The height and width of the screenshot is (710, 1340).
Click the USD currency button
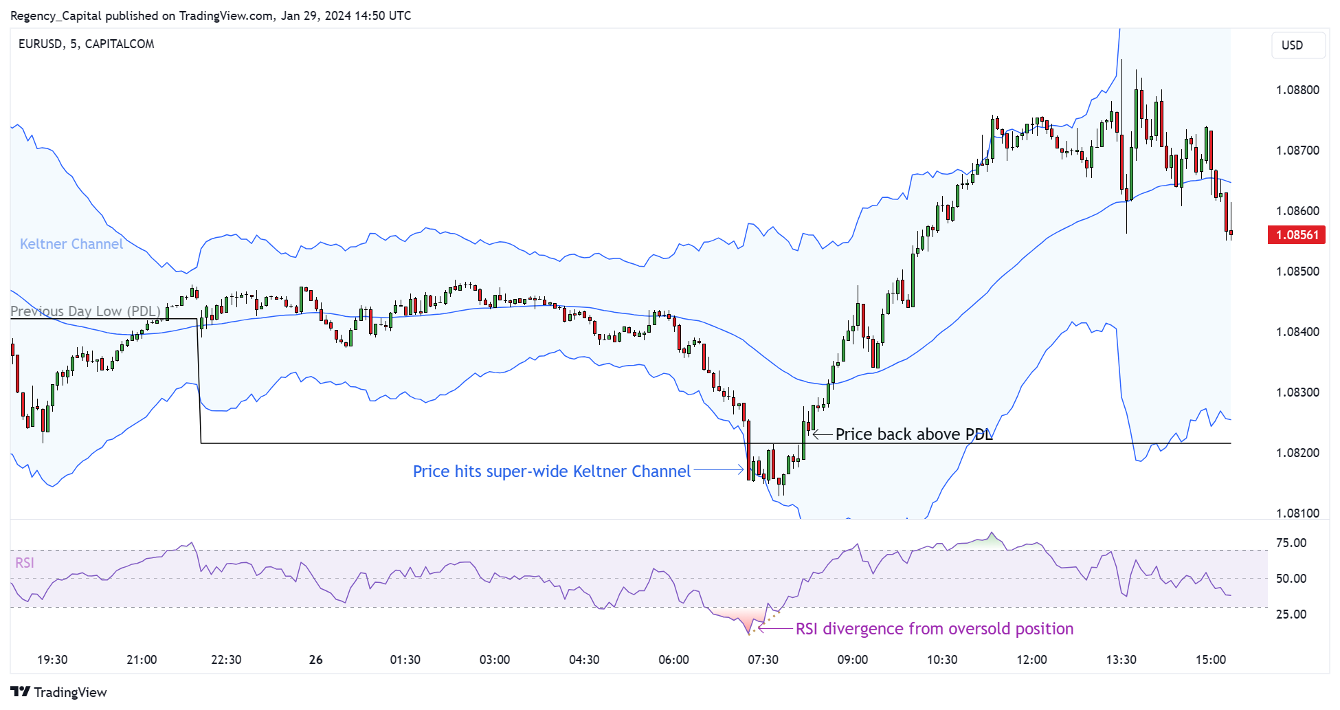(1297, 45)
